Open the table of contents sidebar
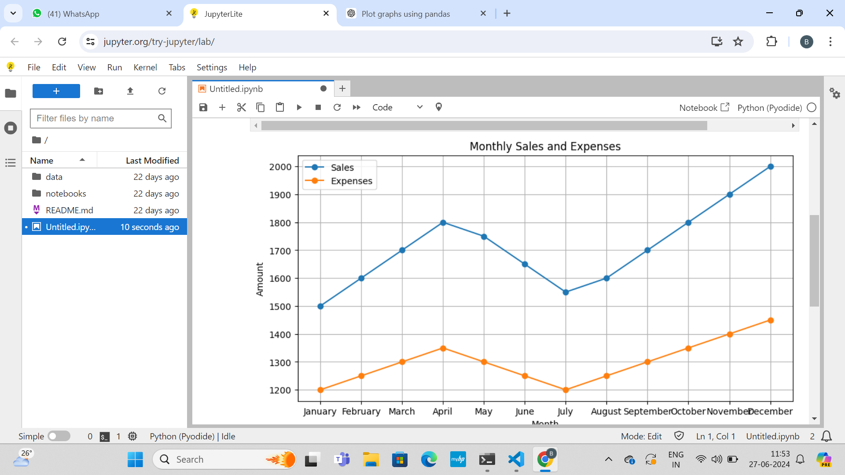The width and height of the screenshot is (845, 475). 11,163
